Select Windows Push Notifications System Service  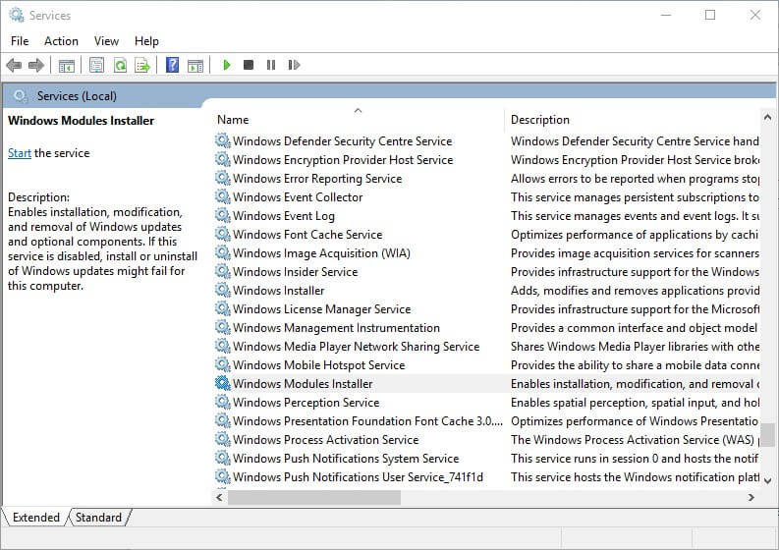346,458
